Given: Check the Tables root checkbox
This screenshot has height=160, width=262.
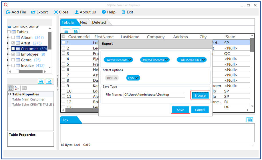Looking at the screenshot, I should (9, 32).
